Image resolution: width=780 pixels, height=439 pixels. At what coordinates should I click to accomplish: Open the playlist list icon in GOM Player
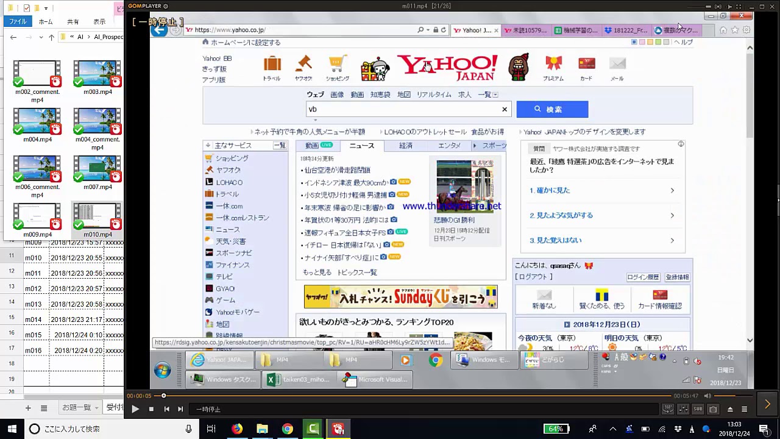(x=744, y=409)
